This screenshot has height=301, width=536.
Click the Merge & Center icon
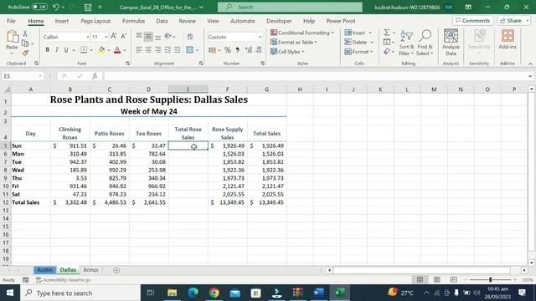click(x=190, y=50)
